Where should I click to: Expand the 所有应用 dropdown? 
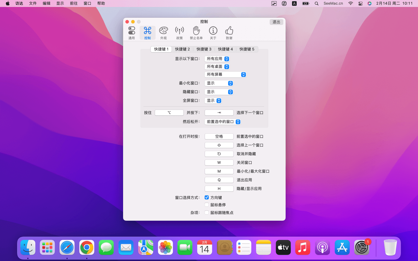[x=217, y=59]
